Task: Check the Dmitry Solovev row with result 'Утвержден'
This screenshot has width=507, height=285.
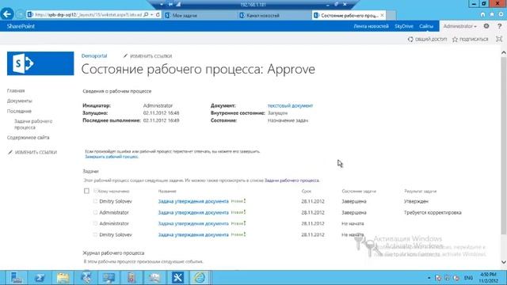Action: (x=95, y=201)
